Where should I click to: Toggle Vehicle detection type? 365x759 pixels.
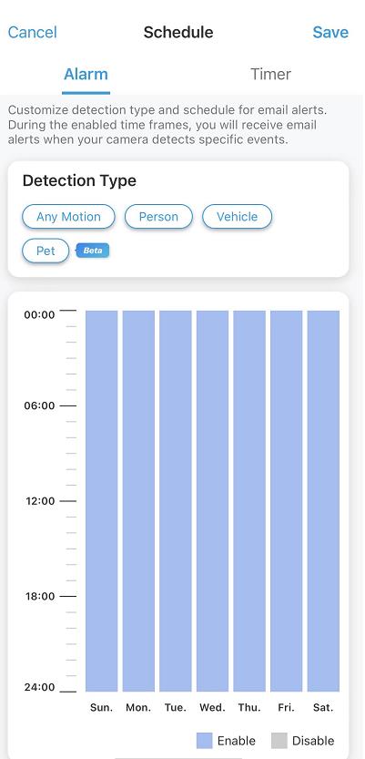[x=237, y=216]
